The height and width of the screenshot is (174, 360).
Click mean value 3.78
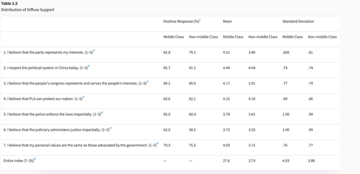pyautogui.click(x=226, y=114)
